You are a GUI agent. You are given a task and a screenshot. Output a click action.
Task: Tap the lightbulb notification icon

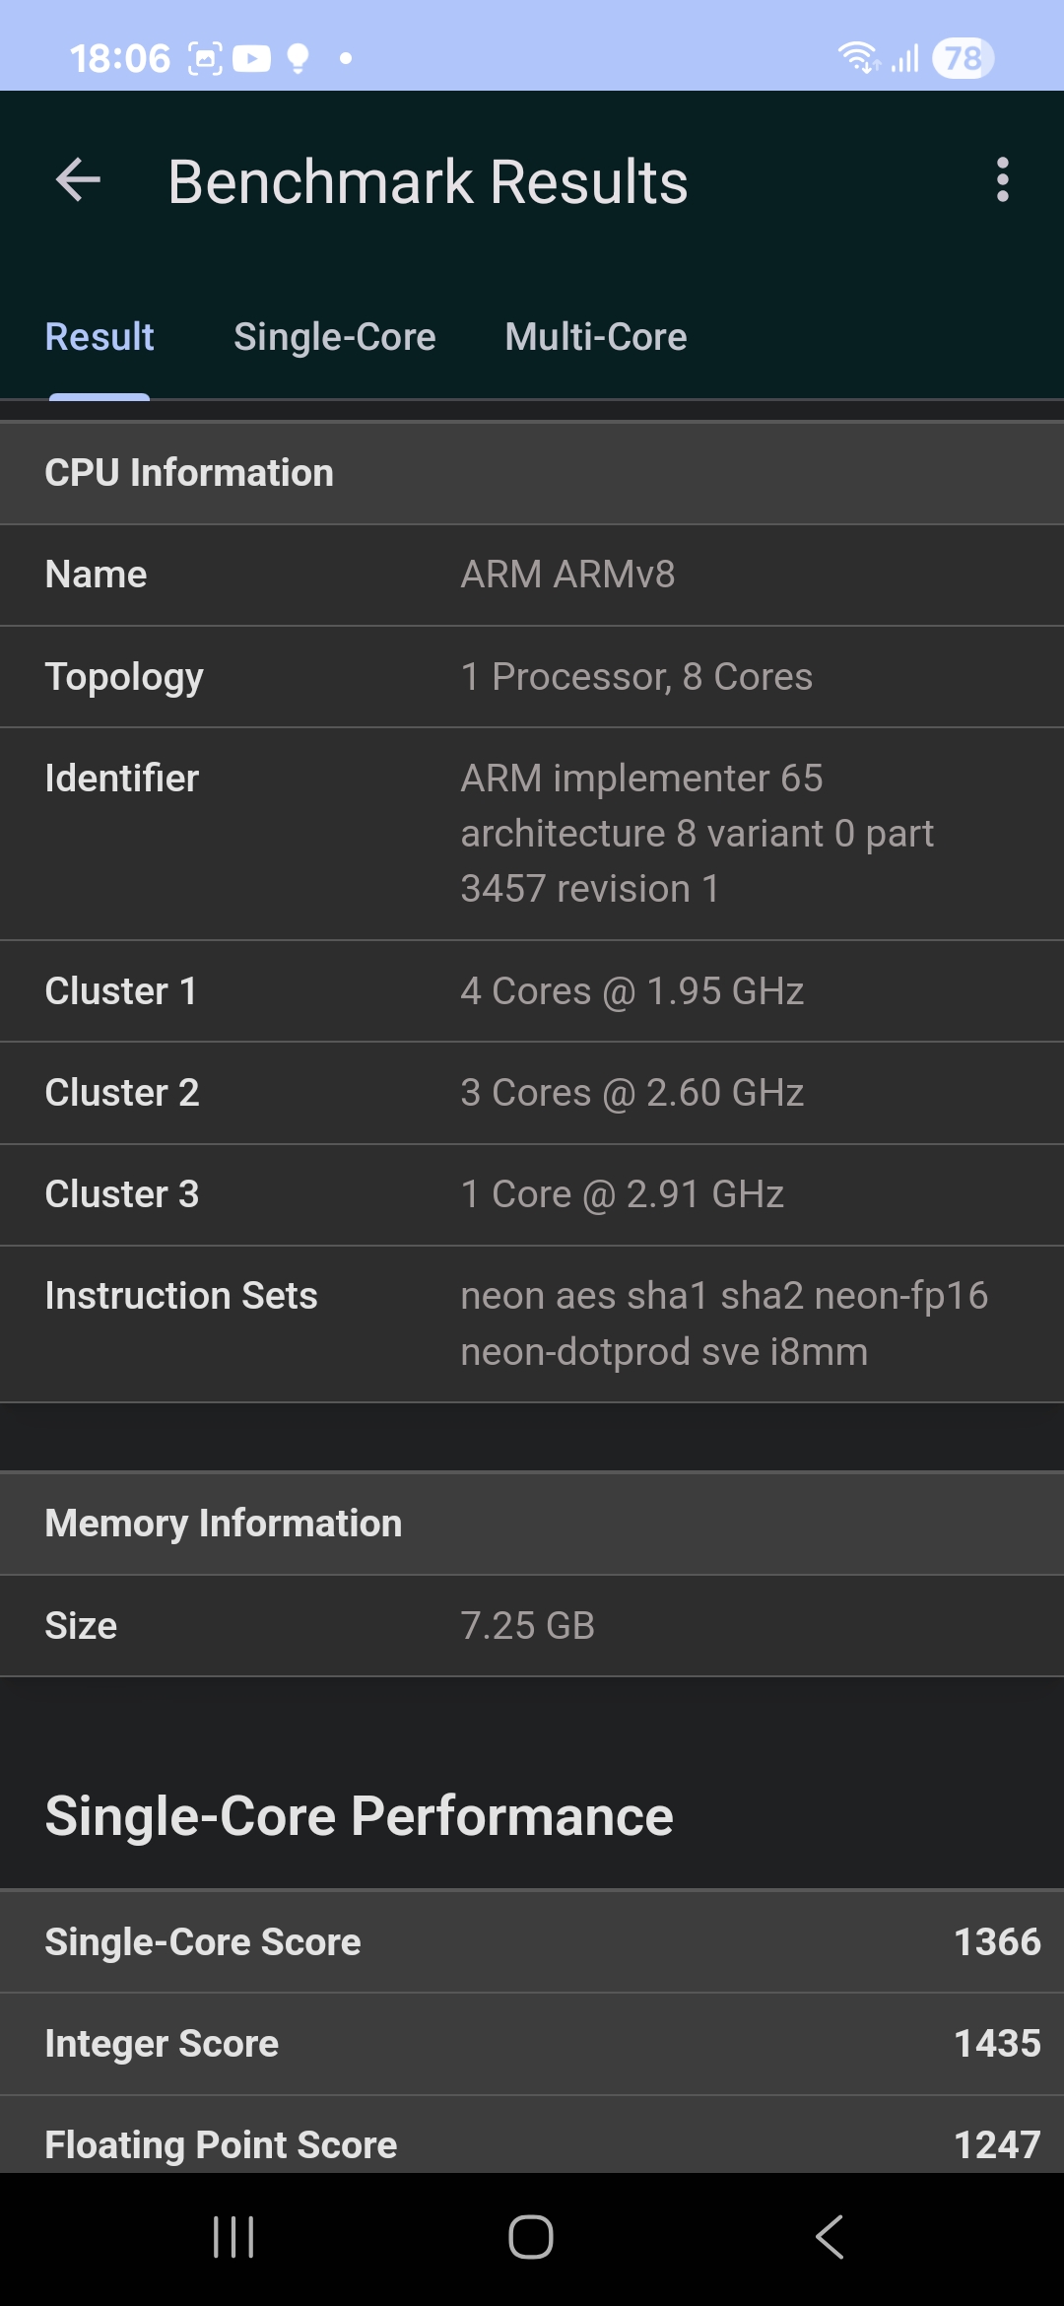pos(298,59)
